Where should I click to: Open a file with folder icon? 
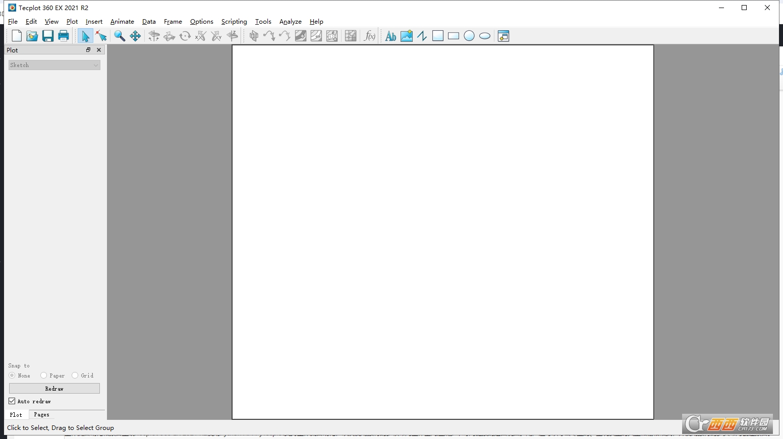(x=32, y=36)
